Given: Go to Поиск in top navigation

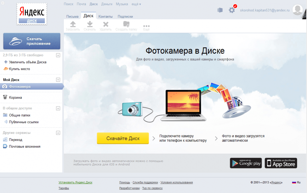Looking at the screenshot, I should point(69,4).
